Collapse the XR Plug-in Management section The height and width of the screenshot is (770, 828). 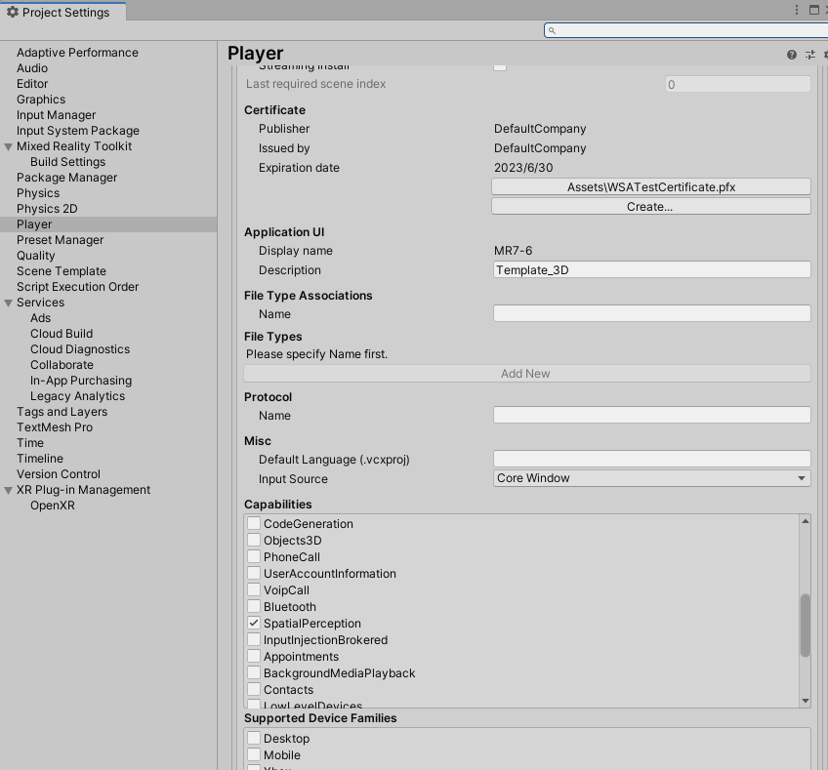[x=9, y=490]
